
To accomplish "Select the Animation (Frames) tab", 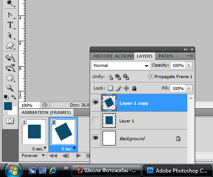I will coord(46,113).
